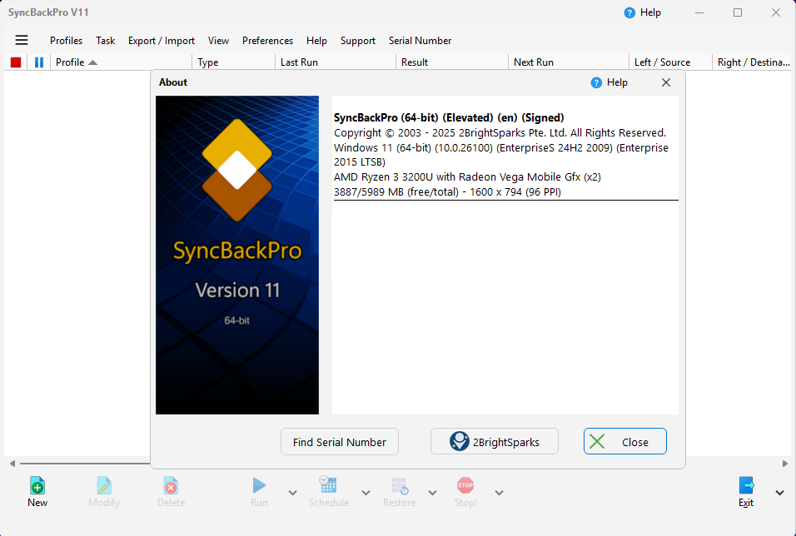Expand the dropdown arrow beside Exit
This screenshot has width=796, height=536.
coord(779,493)
